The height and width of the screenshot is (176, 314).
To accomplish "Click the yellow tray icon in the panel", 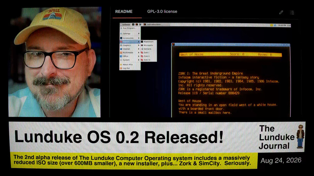I will [272, 25].
